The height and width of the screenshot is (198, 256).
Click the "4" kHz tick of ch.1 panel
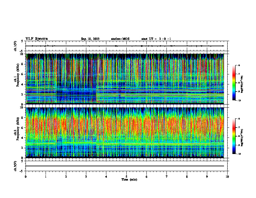coord(23,84)
